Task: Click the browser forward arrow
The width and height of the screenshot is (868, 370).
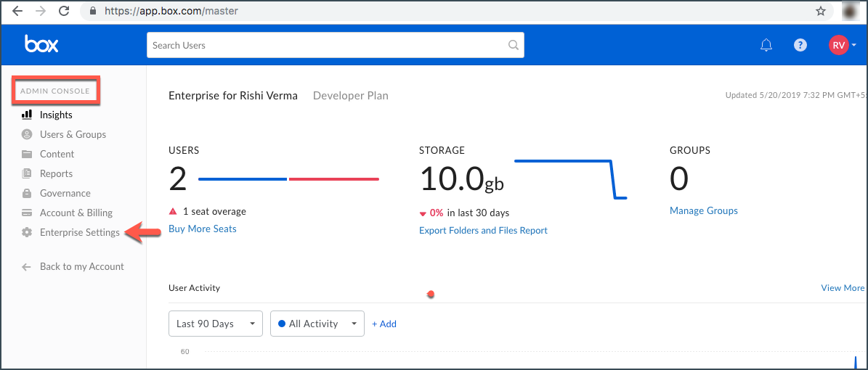Action: [41, 10]
